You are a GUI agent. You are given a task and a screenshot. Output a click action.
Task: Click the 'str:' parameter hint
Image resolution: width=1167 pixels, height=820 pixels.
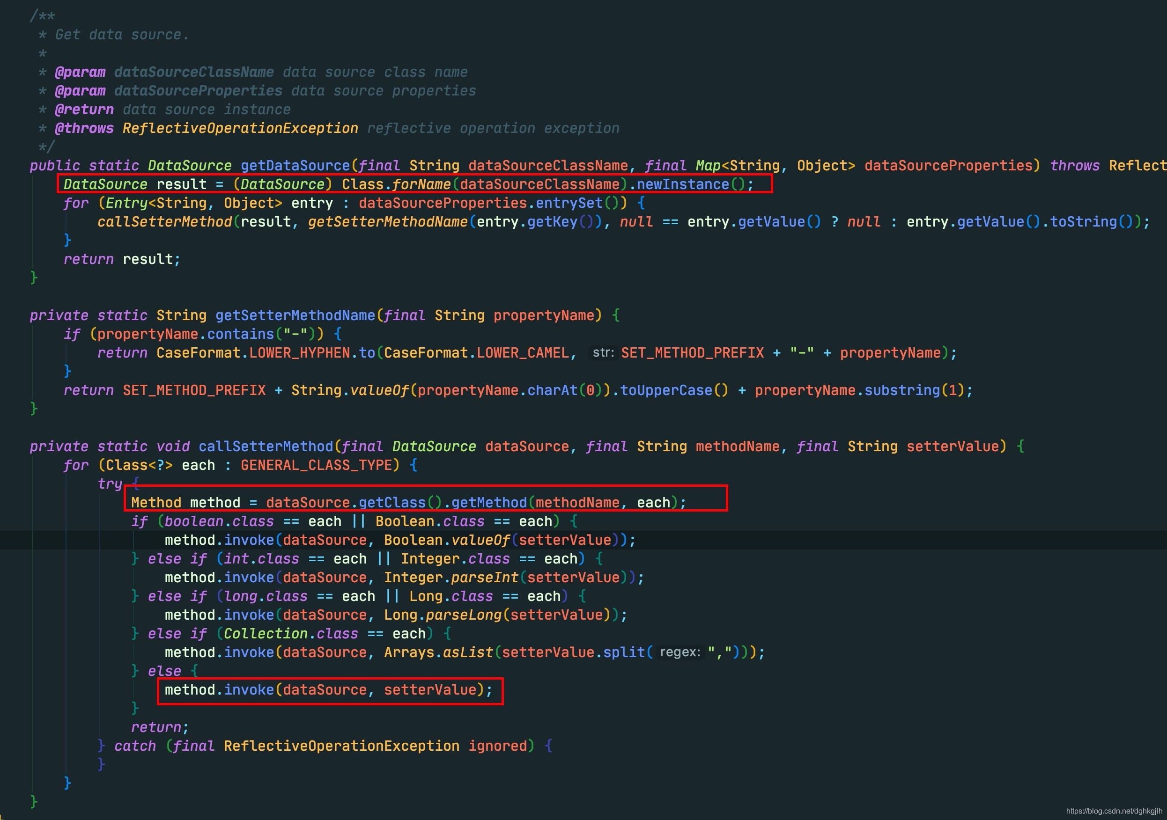[x=603, y=352]
